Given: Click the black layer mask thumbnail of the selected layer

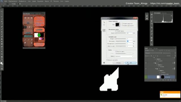Looking at the screenshot, I should pos(163,77).
